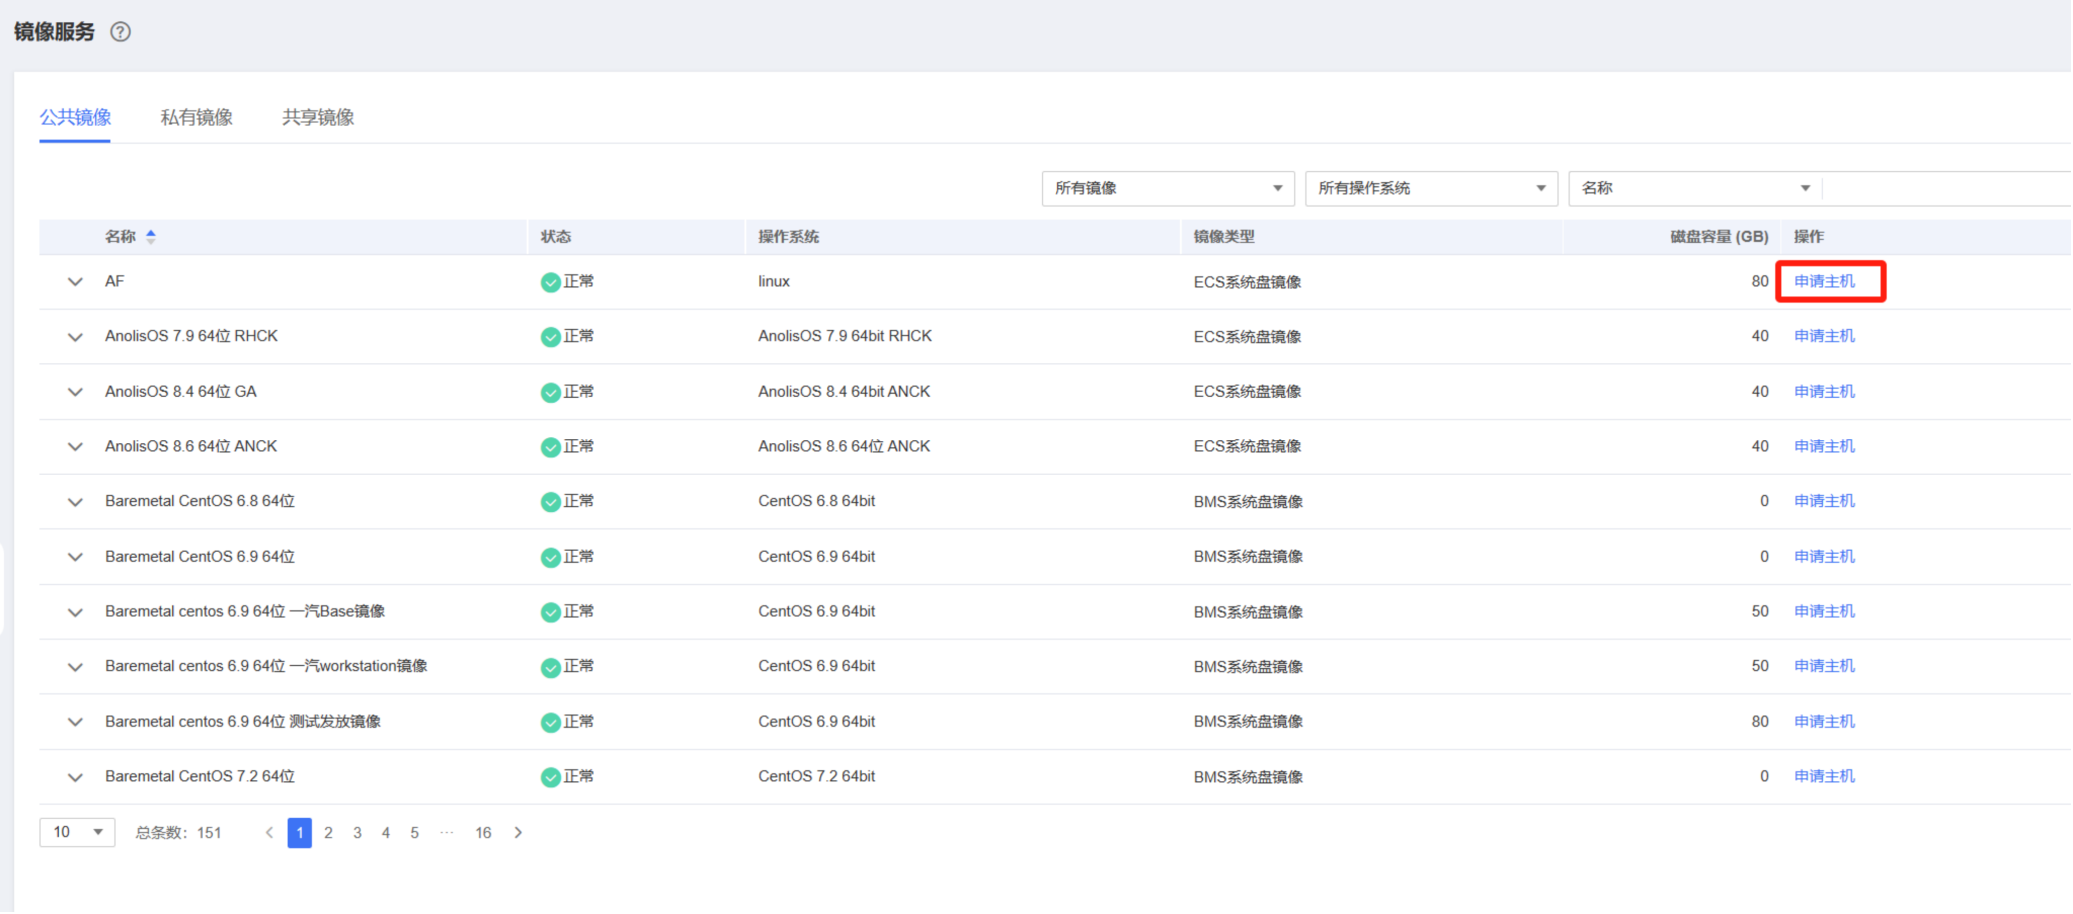The height and width of the screenshot is (914, 2073).
Task: Click 申请主机 for AnolisOS 8.4 64位 GA
Action: tap(1824, 391)
